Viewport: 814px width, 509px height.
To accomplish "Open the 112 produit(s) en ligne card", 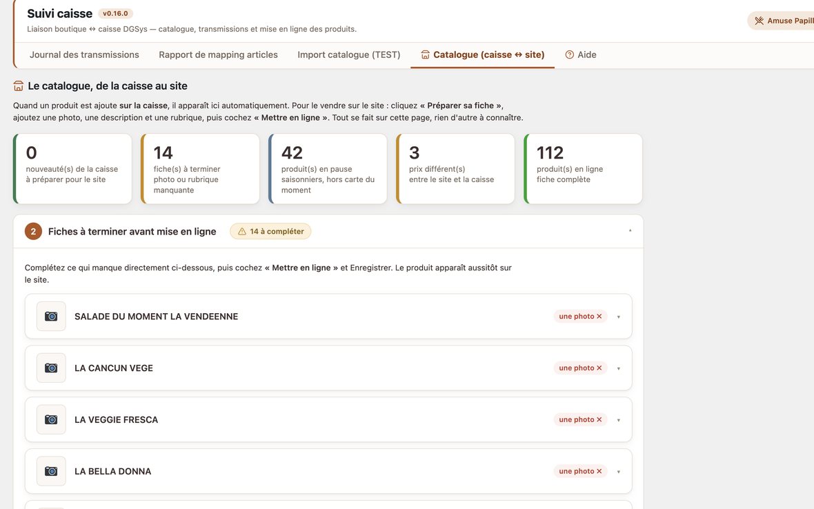I will point(584,168).
